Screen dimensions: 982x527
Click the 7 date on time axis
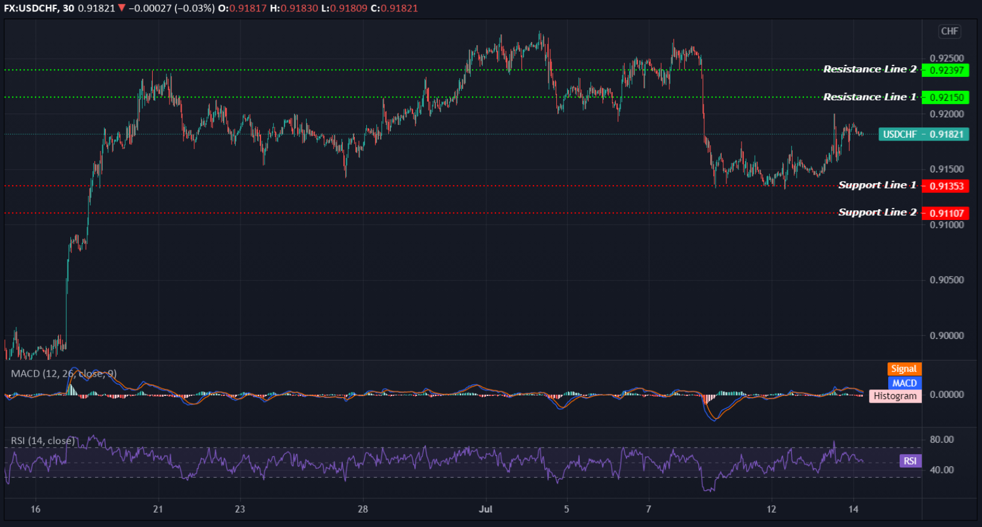(x=648, y=510)
